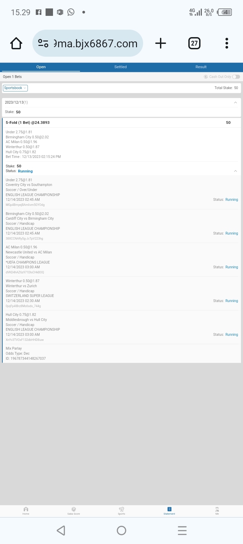Screen dimensions: 243x544
Task: Open a new browser tab
Action: pos(161,43)
